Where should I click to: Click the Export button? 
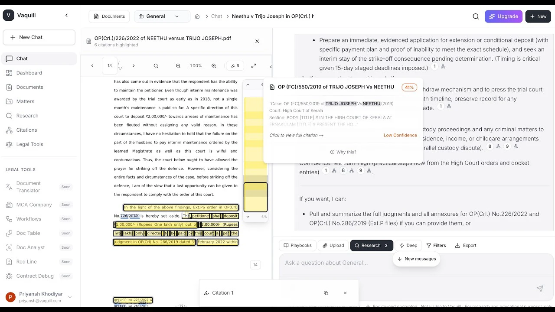pyautogui.click(x=465, y=245)
